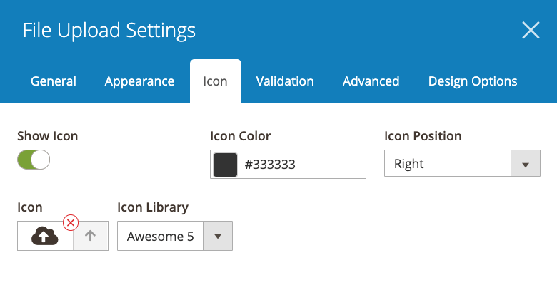
Task: Click the Icon Library dropdown arrow
Action: pos(218,236)
